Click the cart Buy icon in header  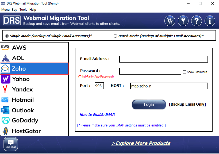(x=170, y=21)
